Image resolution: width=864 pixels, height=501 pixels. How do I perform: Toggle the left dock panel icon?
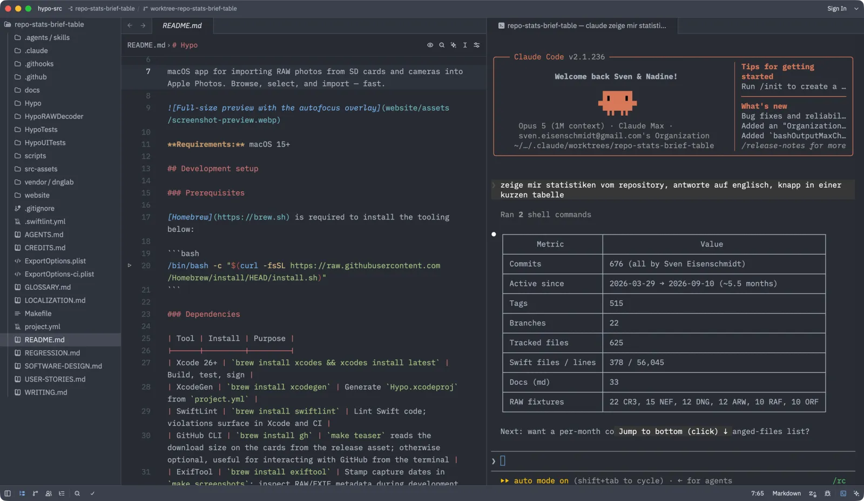8,493
